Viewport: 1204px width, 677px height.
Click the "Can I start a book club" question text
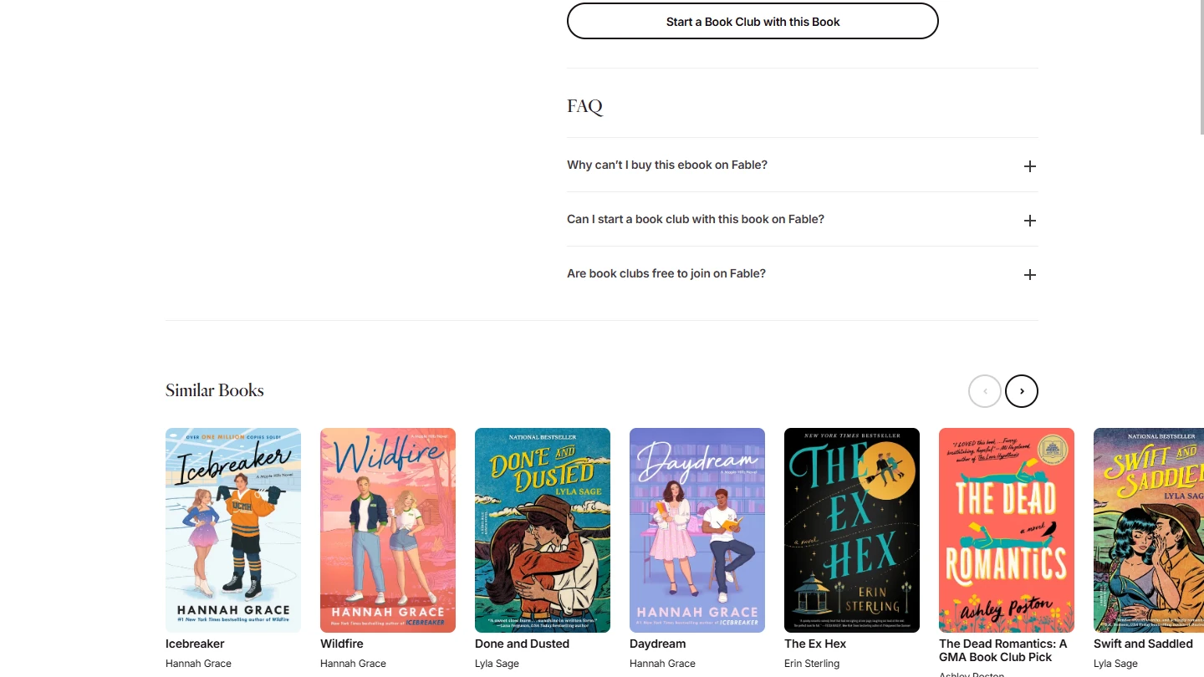coord(696,219)
